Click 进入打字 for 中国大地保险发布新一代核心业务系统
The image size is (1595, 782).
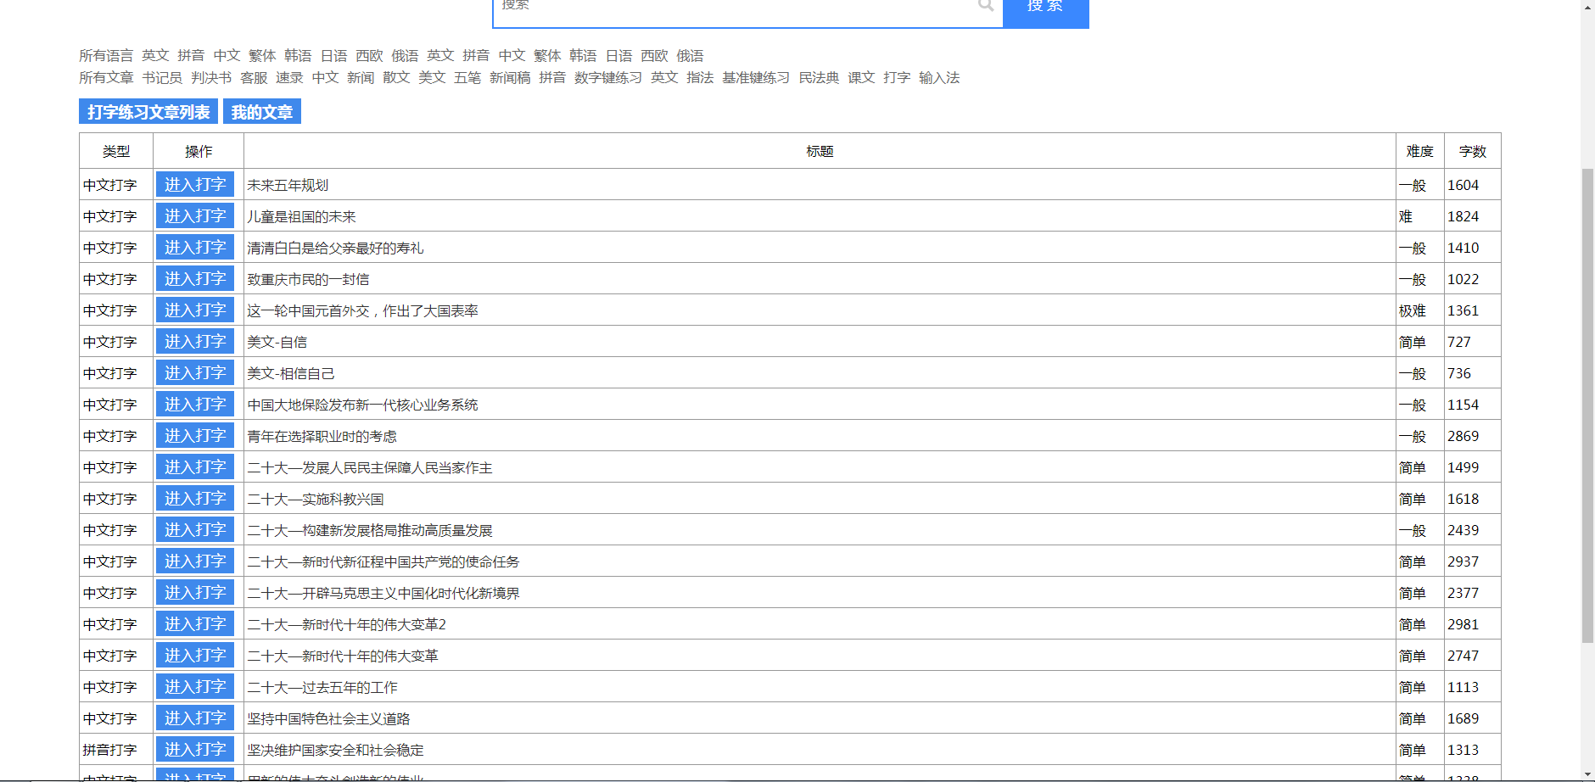pos(195,404)
